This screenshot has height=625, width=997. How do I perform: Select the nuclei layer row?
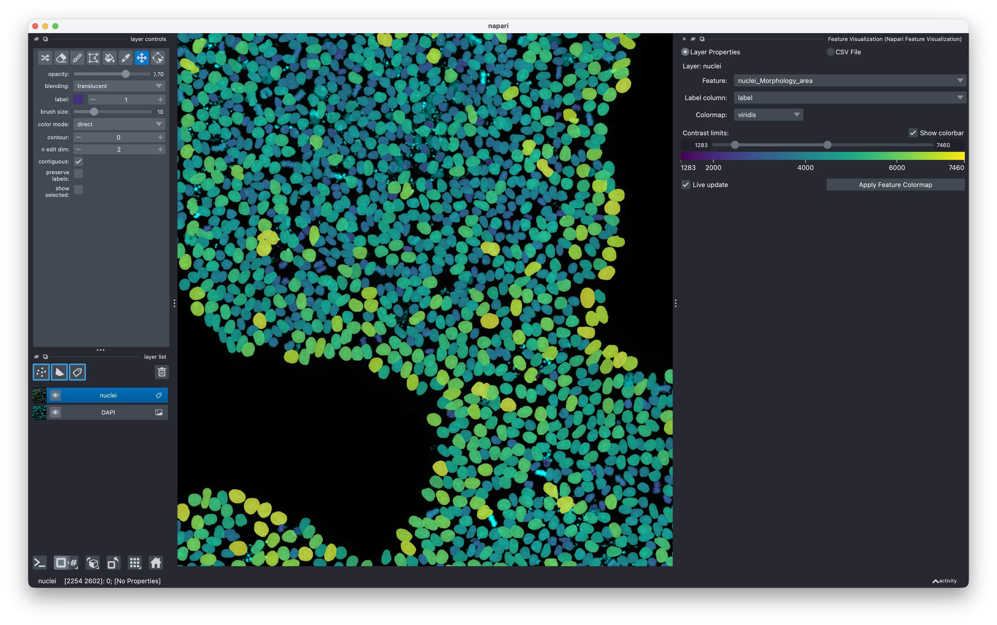pyautogui.click(x=108, y=395)
